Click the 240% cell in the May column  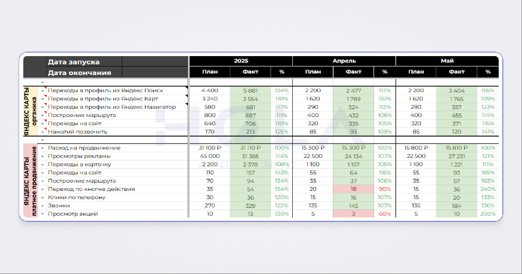pyautogui.click(x=488, y=189)
